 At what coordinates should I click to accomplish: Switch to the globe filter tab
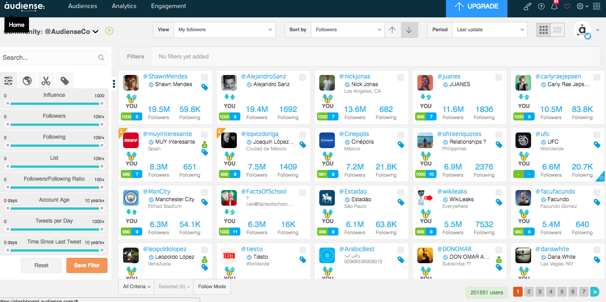27,81
